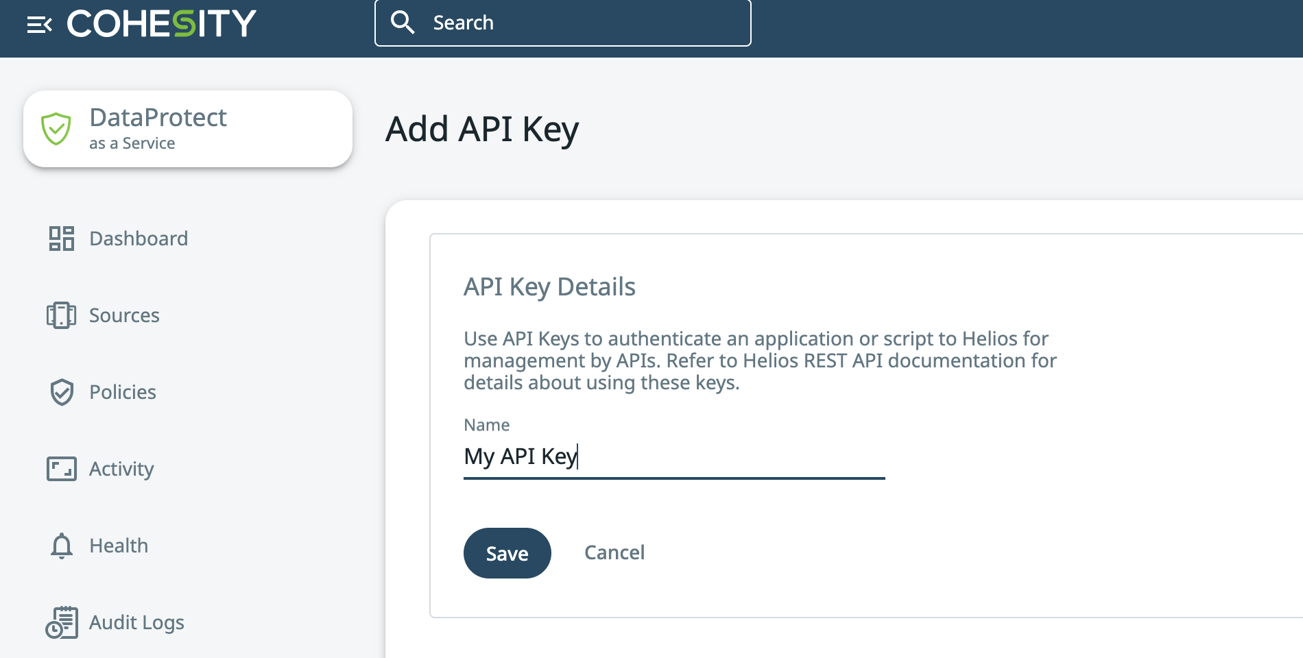Screen dimensions: 1303x658
Task: Open the DataProtect as a Service switcher
Action: pos(188,129)
